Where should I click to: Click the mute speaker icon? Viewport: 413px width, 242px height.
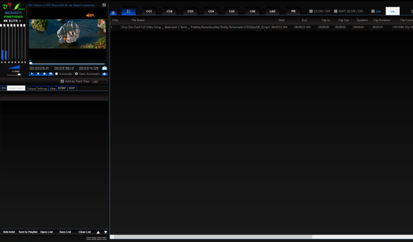104,74
